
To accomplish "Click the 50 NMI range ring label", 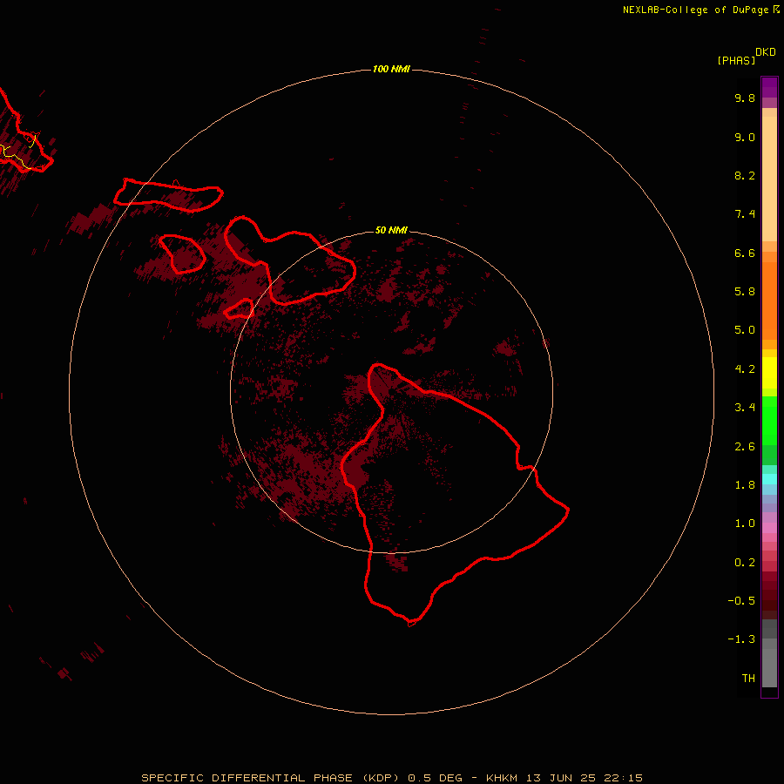I will 391,230.
